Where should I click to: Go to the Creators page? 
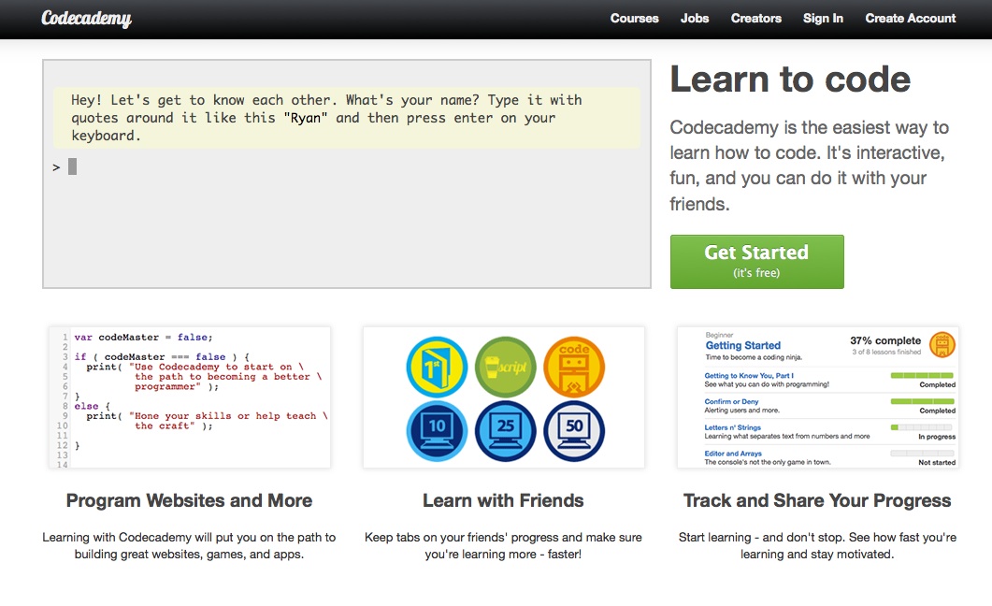(756, 19)
